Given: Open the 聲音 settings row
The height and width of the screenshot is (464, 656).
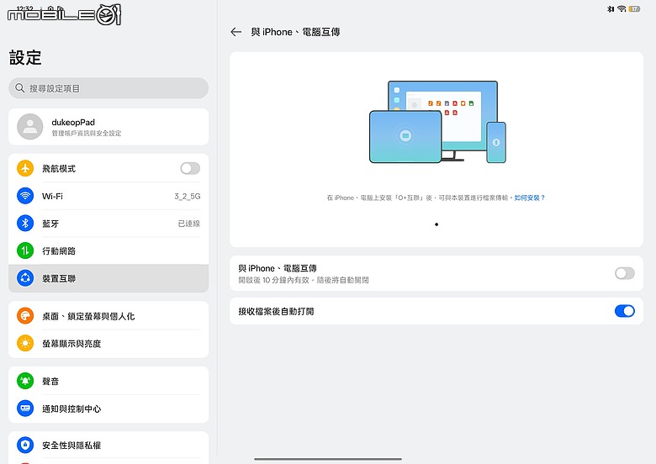Looking at the screenshot, I should coord(108,381).
